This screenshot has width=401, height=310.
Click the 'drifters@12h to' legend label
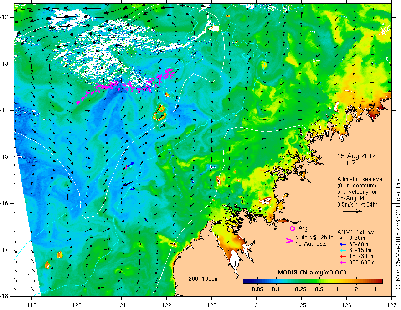pos(314,238)
